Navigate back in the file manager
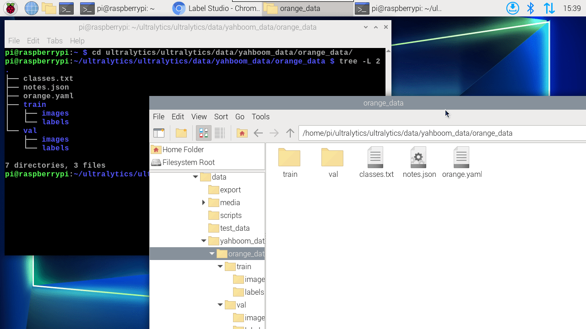This screenshot has height=329, width=586. 258,133
